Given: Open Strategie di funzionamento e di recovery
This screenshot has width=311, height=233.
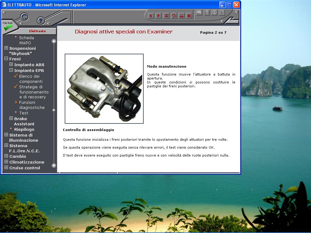Looking at the screenshot, I should pyautogui.click(x=34, y=92).
